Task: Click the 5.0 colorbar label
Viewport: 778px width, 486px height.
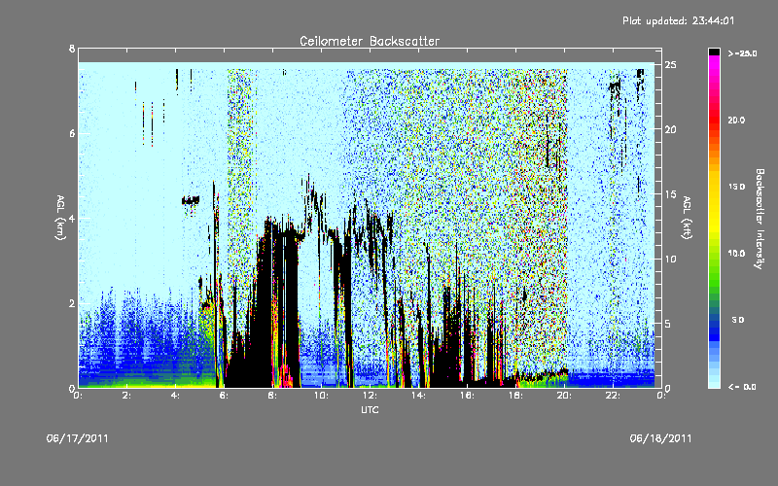Action: [x=739, y=320]
